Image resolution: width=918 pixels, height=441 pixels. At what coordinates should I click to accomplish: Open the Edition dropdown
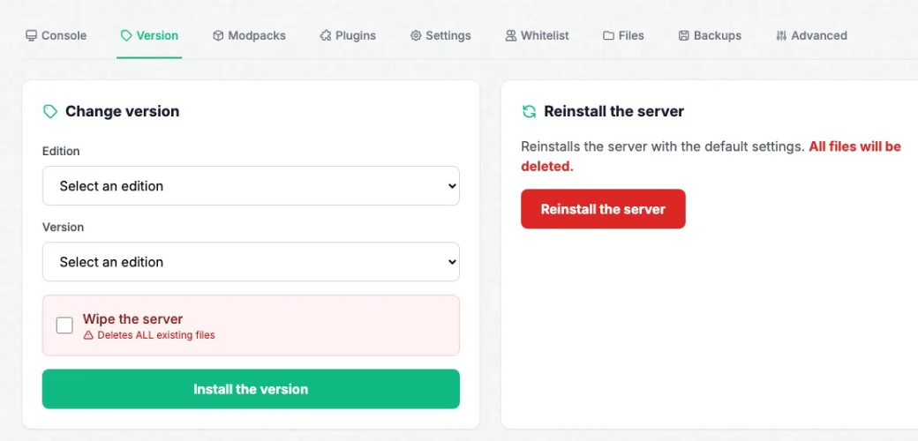(x=251, y=186)
